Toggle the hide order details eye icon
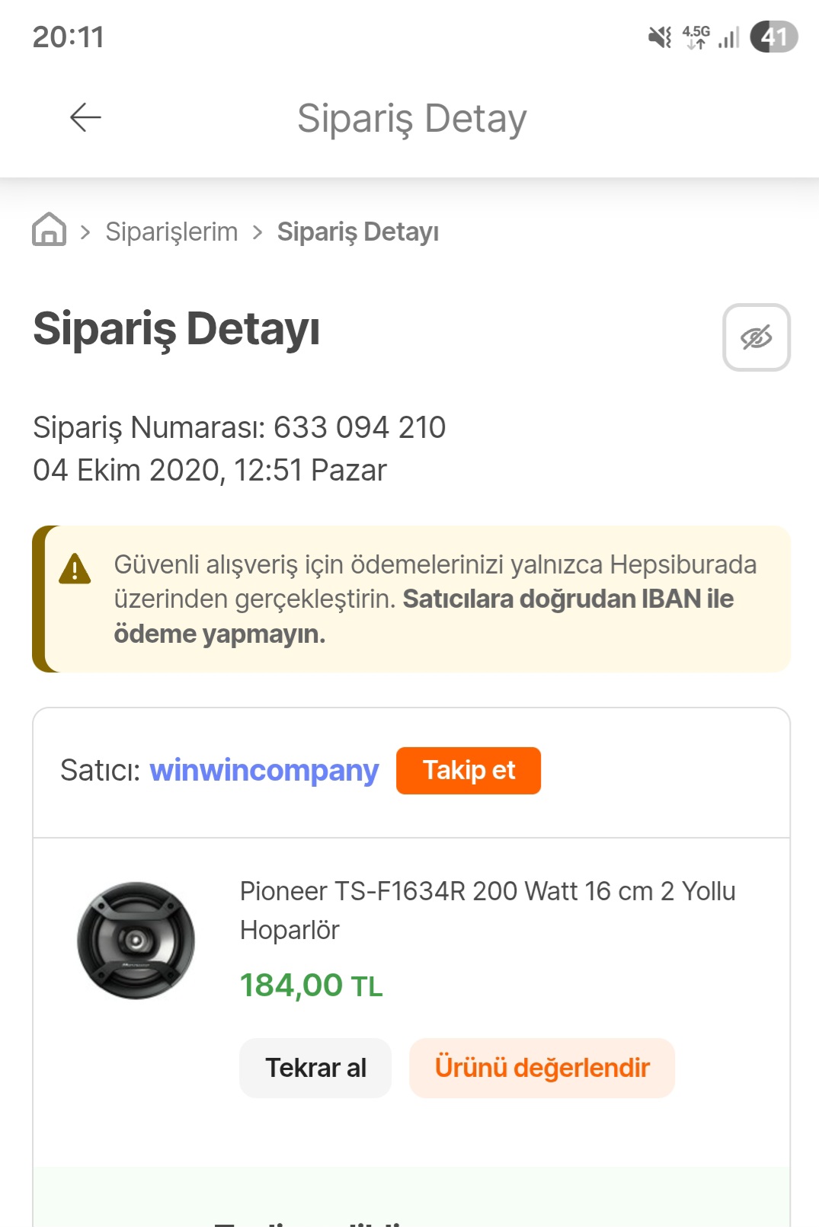Screen dimensions: 819x1227 tap(756, 337)
